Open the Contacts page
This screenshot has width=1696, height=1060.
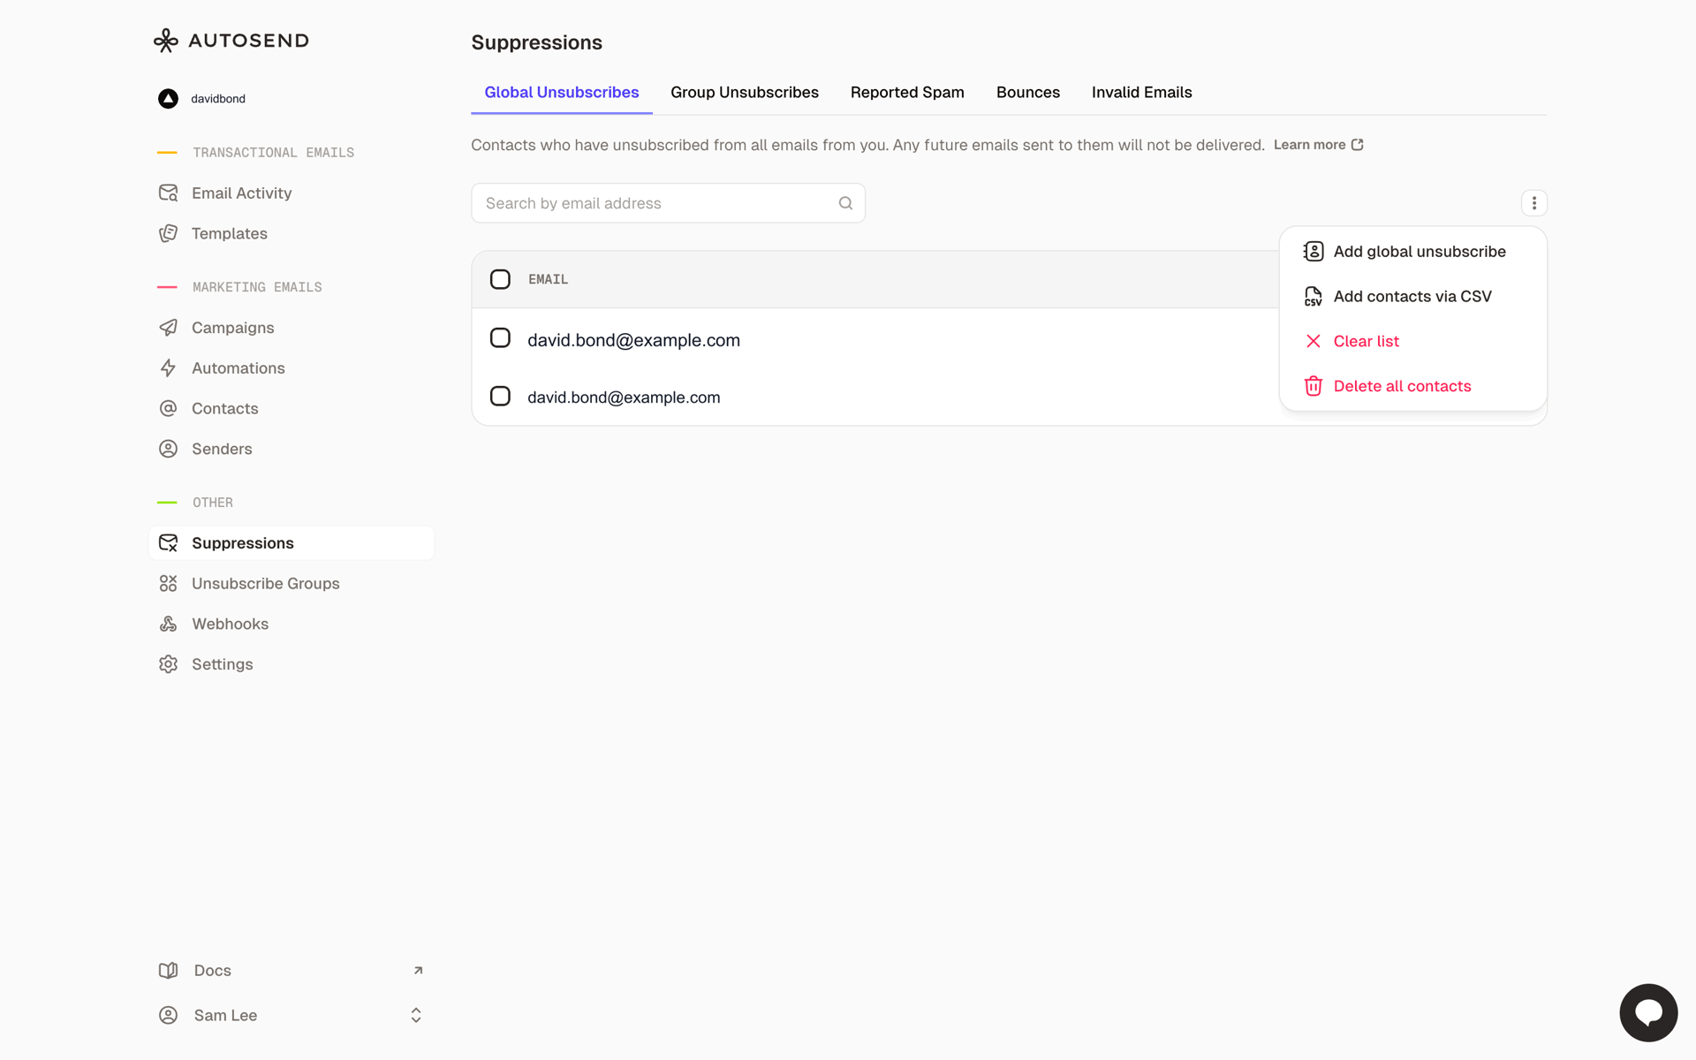pos(291,408)
